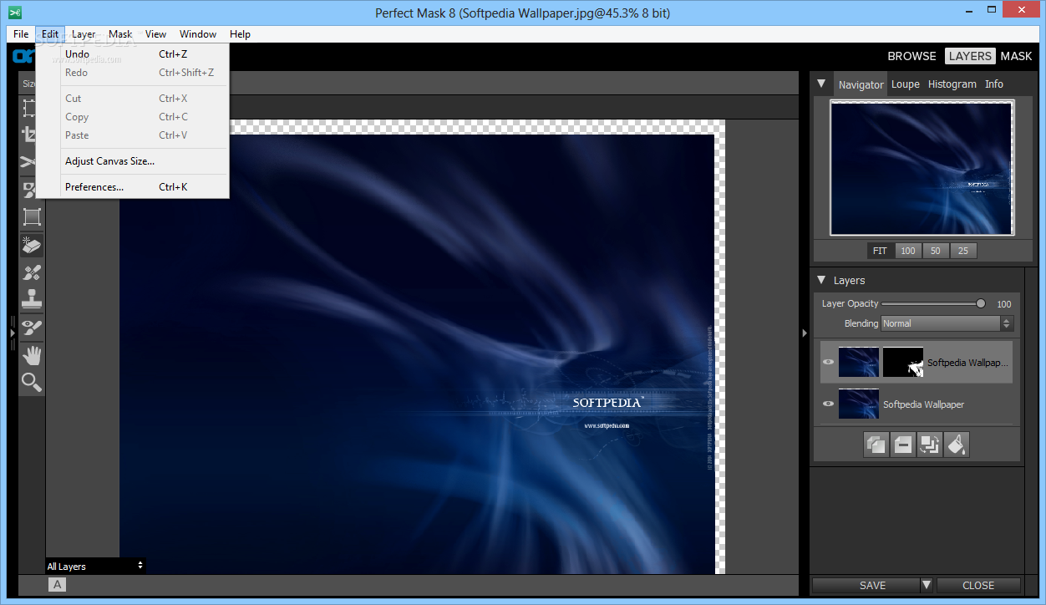Select the bottom Softpedia Wallpaper layer thumbnail
Screen dimensions: 1046x605
point(859,404)
